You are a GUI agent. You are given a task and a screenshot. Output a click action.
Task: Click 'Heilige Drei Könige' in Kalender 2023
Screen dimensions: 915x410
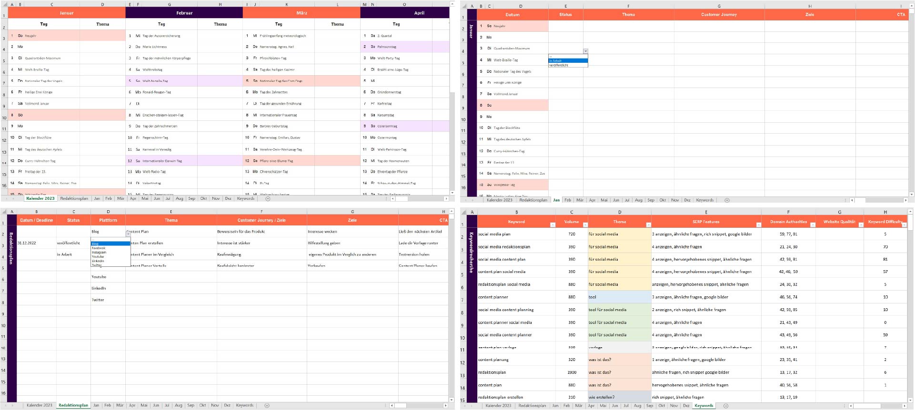39,92
